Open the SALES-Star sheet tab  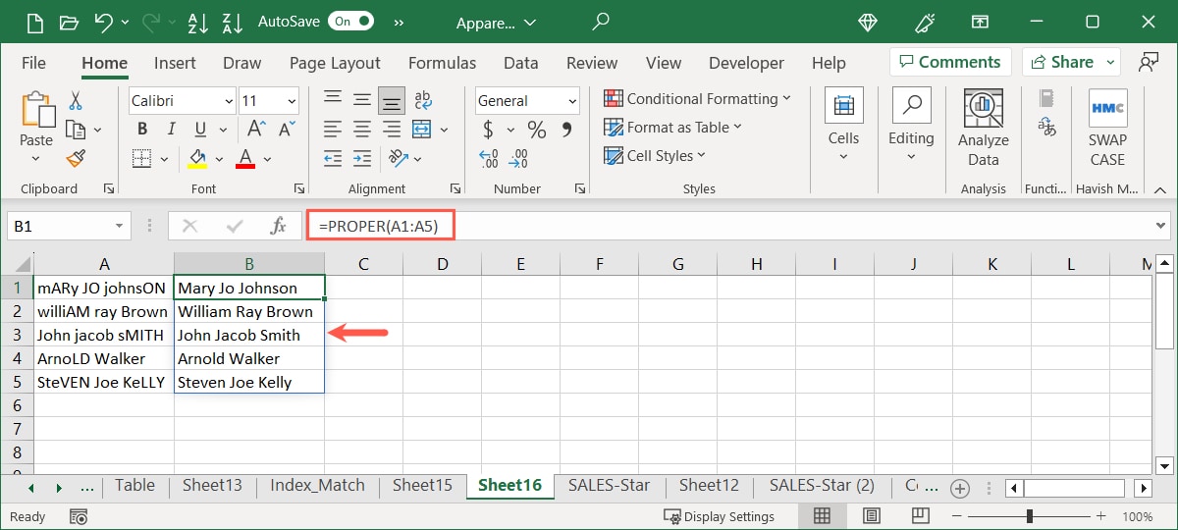coord(609,485)
